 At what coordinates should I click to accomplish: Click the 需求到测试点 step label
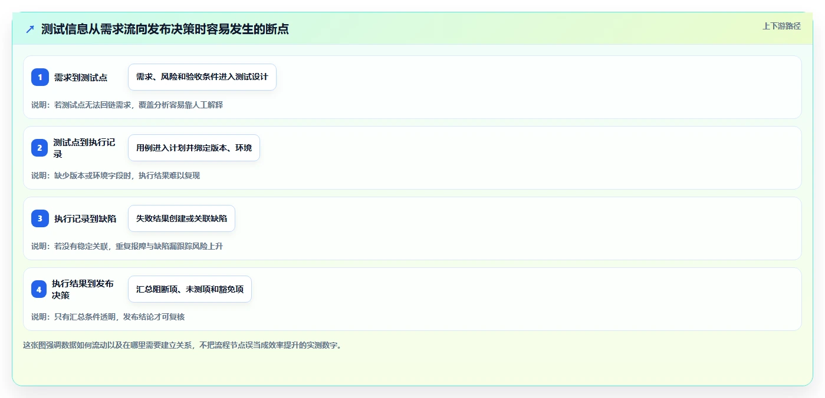click(x=81, y=77)
